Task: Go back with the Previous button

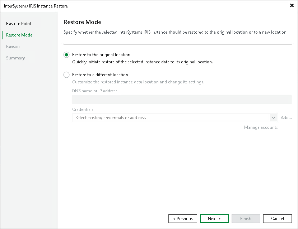Action: coord(183,219)
